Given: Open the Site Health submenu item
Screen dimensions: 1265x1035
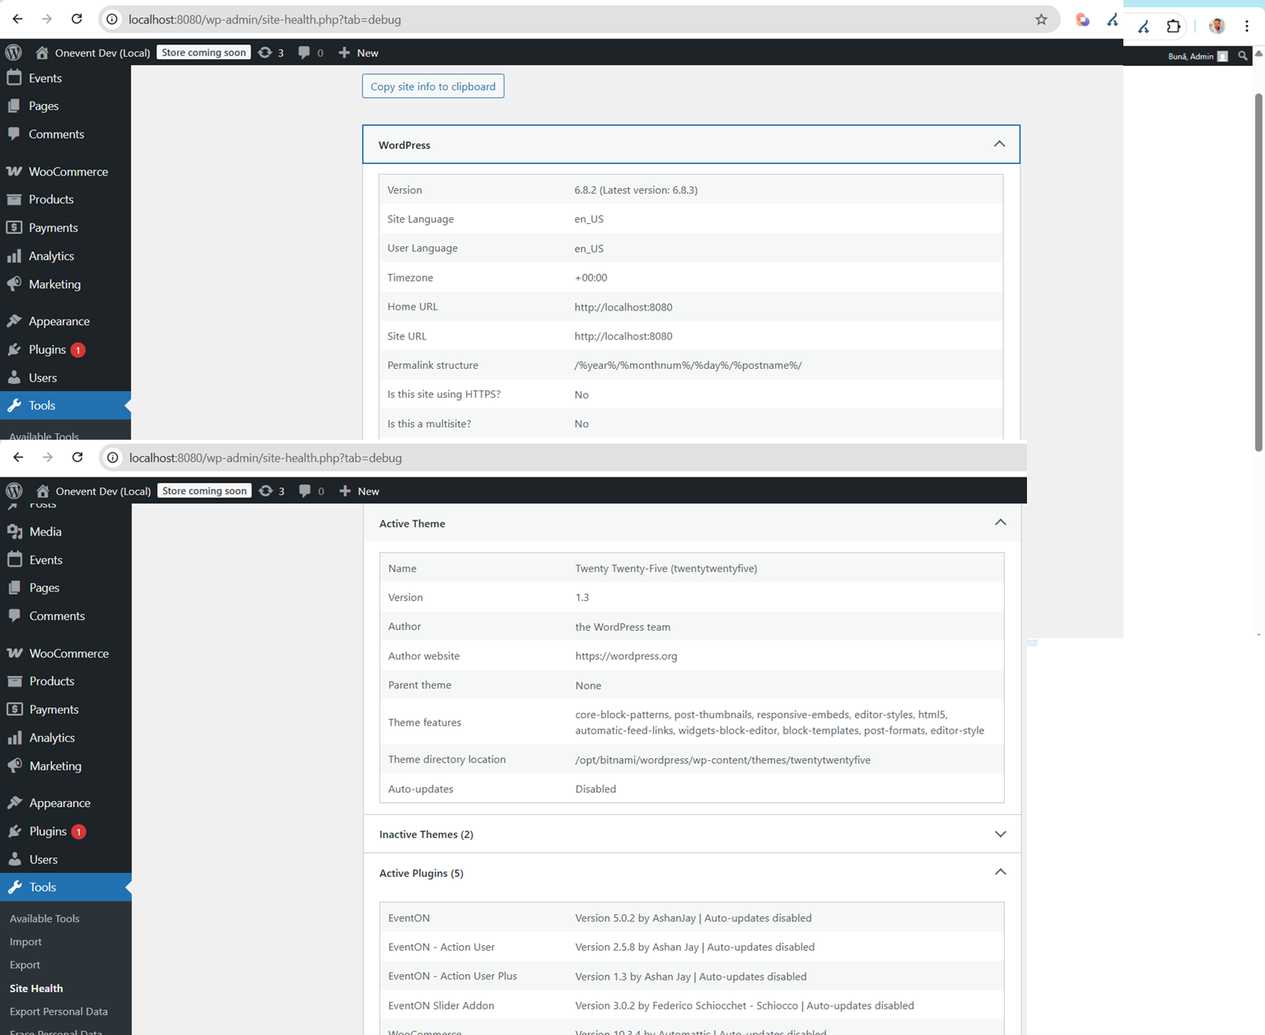Looking at the screenshot, I should coord(36,988).
